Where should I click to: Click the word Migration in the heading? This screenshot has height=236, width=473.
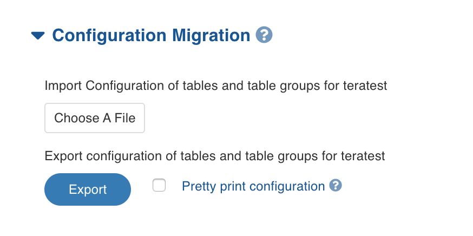coord(211,36)
